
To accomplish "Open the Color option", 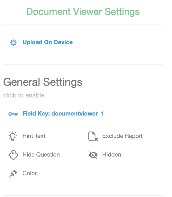I will point(30,173).
